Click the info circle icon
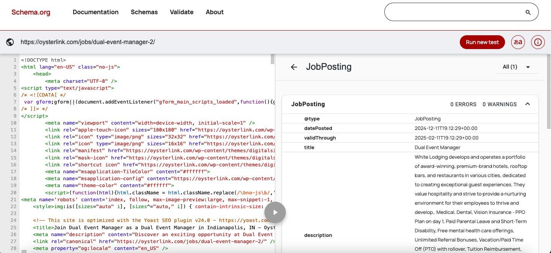551x253 pixels. tap(538, 42)
